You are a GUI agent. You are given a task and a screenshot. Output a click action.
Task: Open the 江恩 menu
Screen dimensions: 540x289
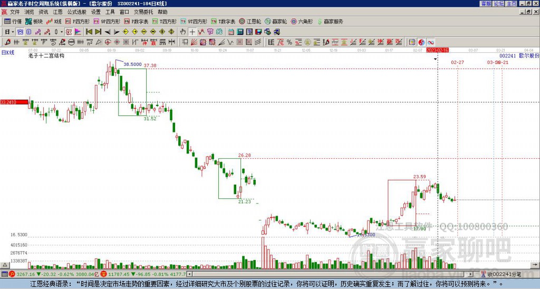click(57, 12)
